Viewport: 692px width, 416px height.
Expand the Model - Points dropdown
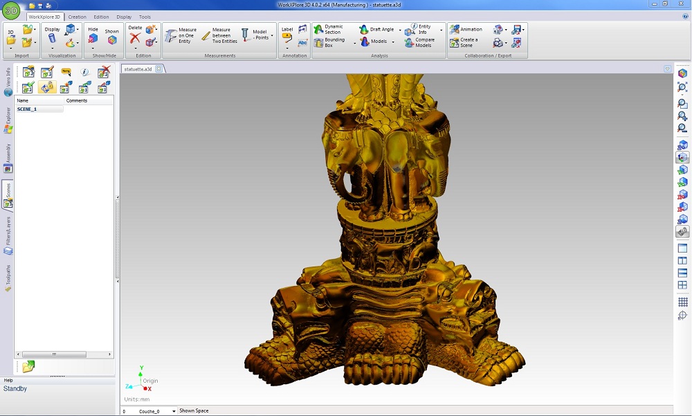click(272, 35)
